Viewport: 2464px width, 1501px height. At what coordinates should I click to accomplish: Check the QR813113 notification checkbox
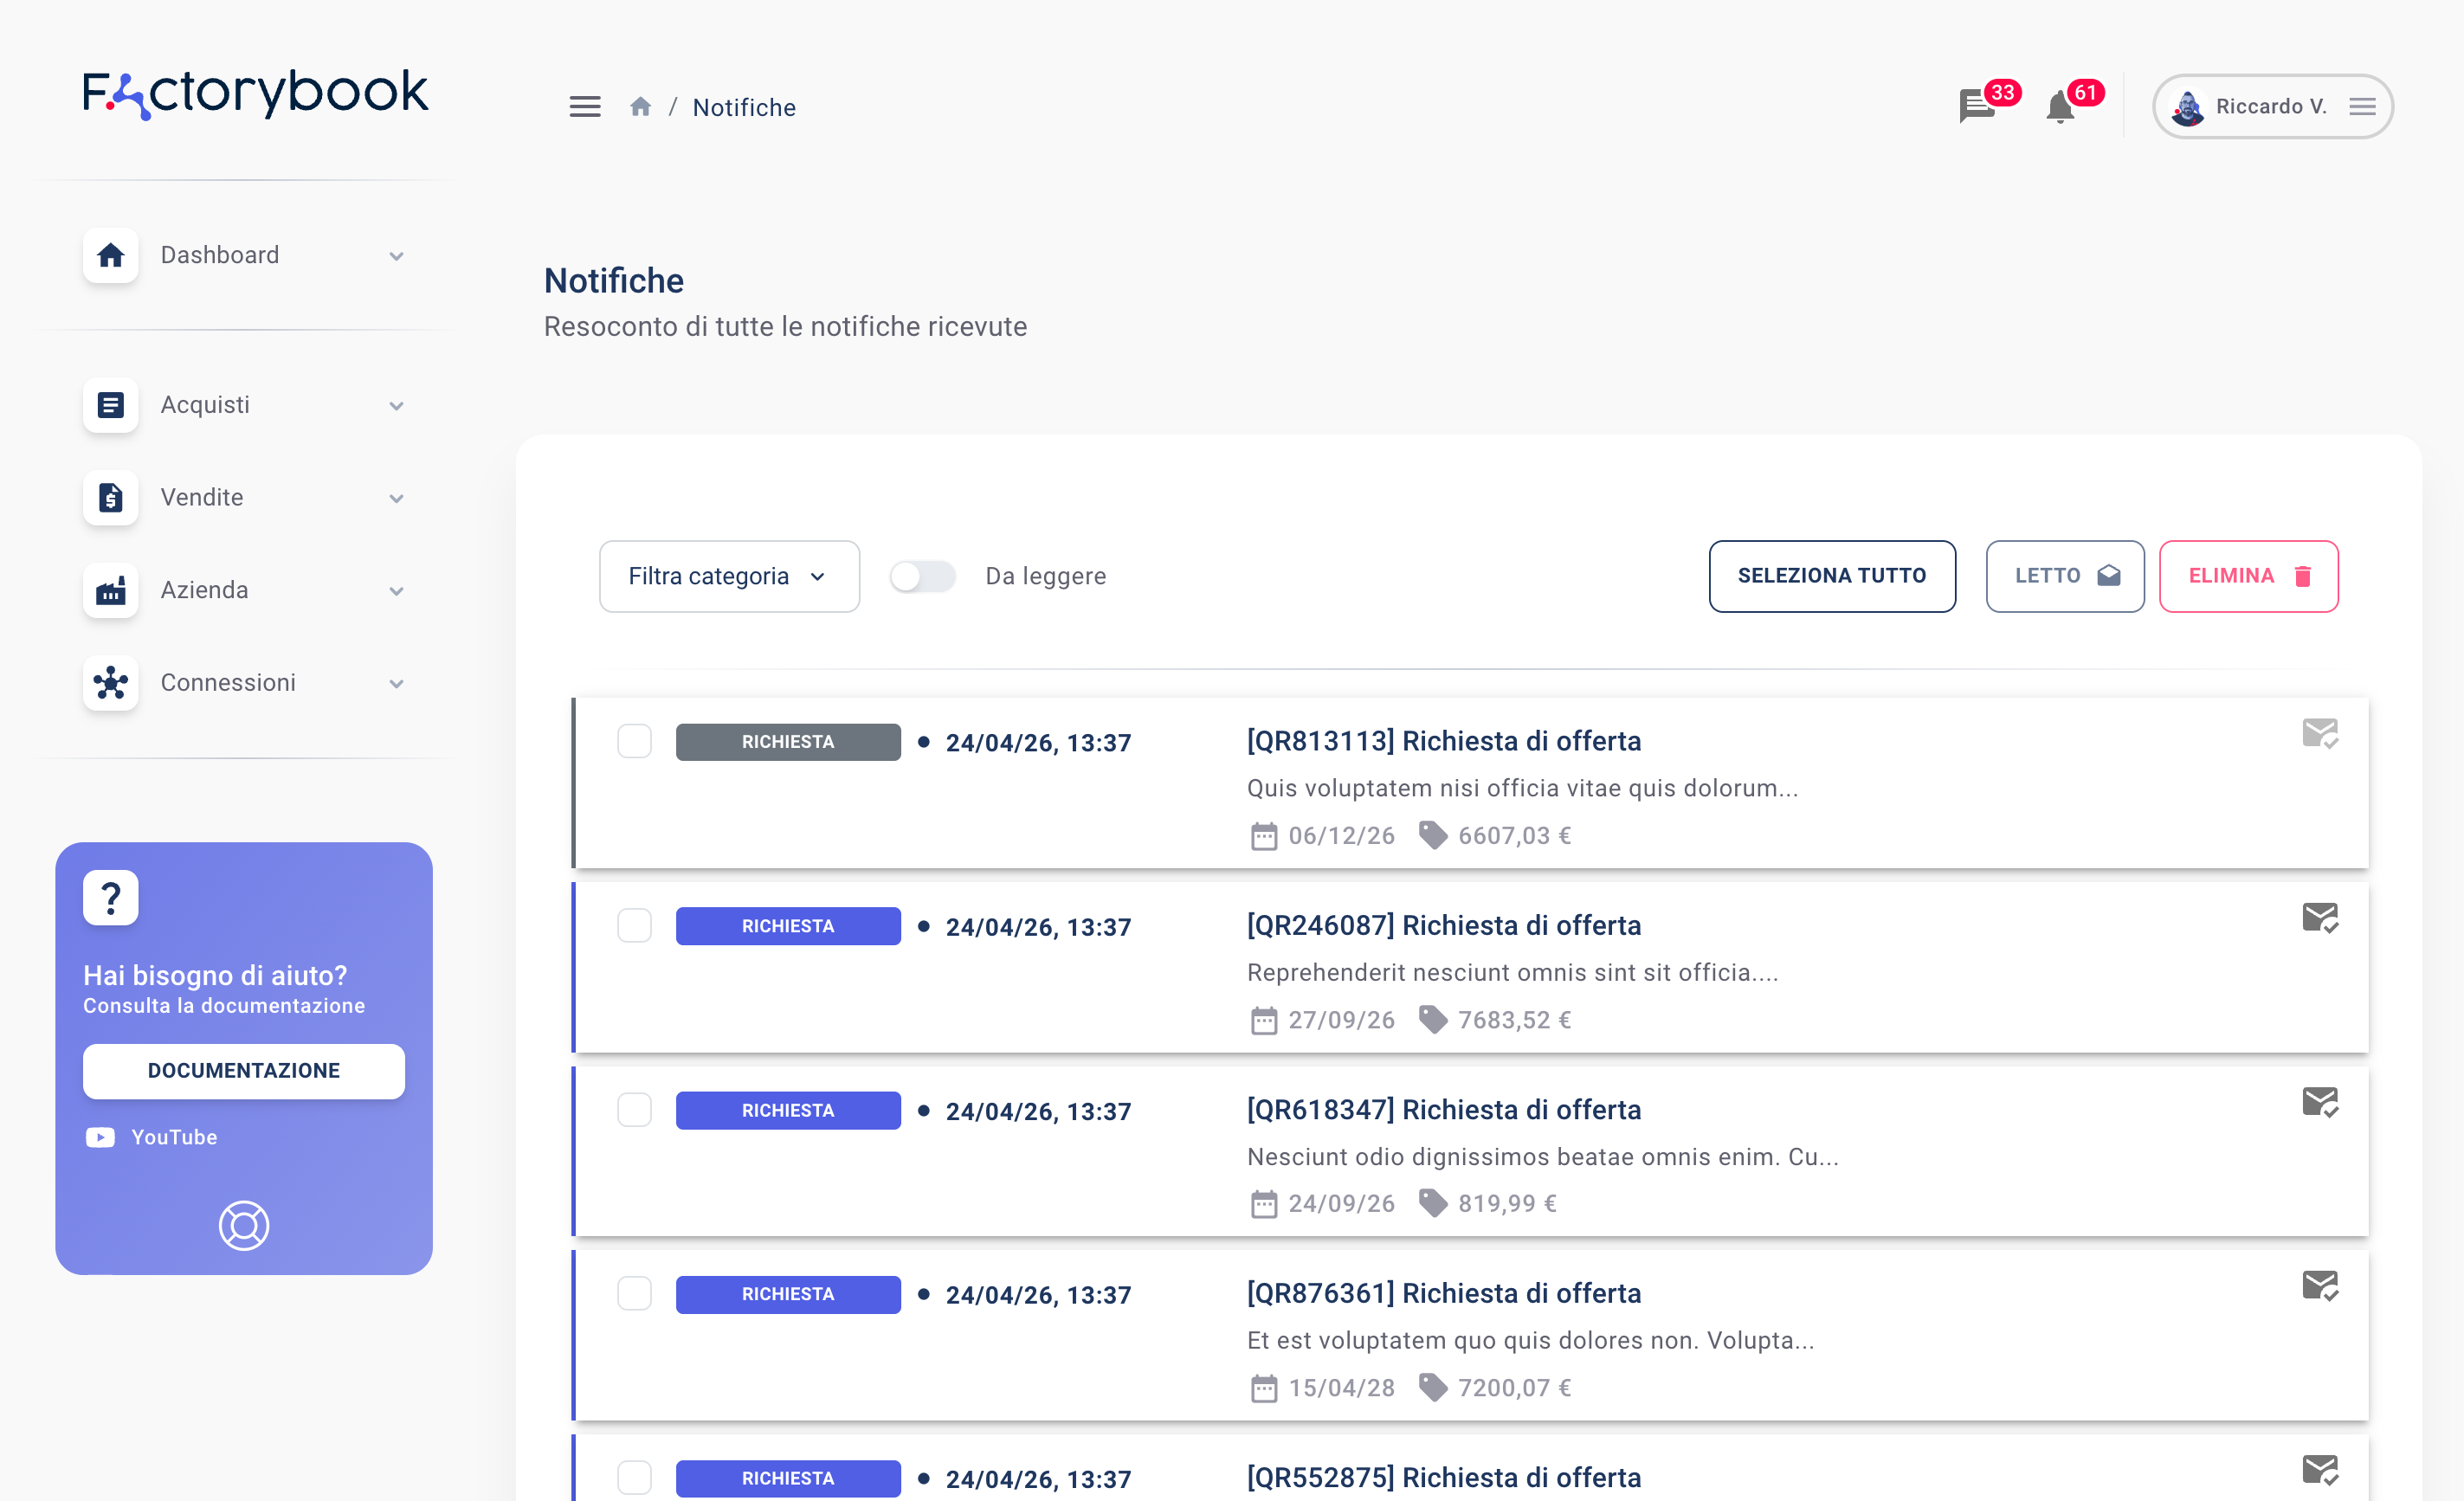coord(634,742)
